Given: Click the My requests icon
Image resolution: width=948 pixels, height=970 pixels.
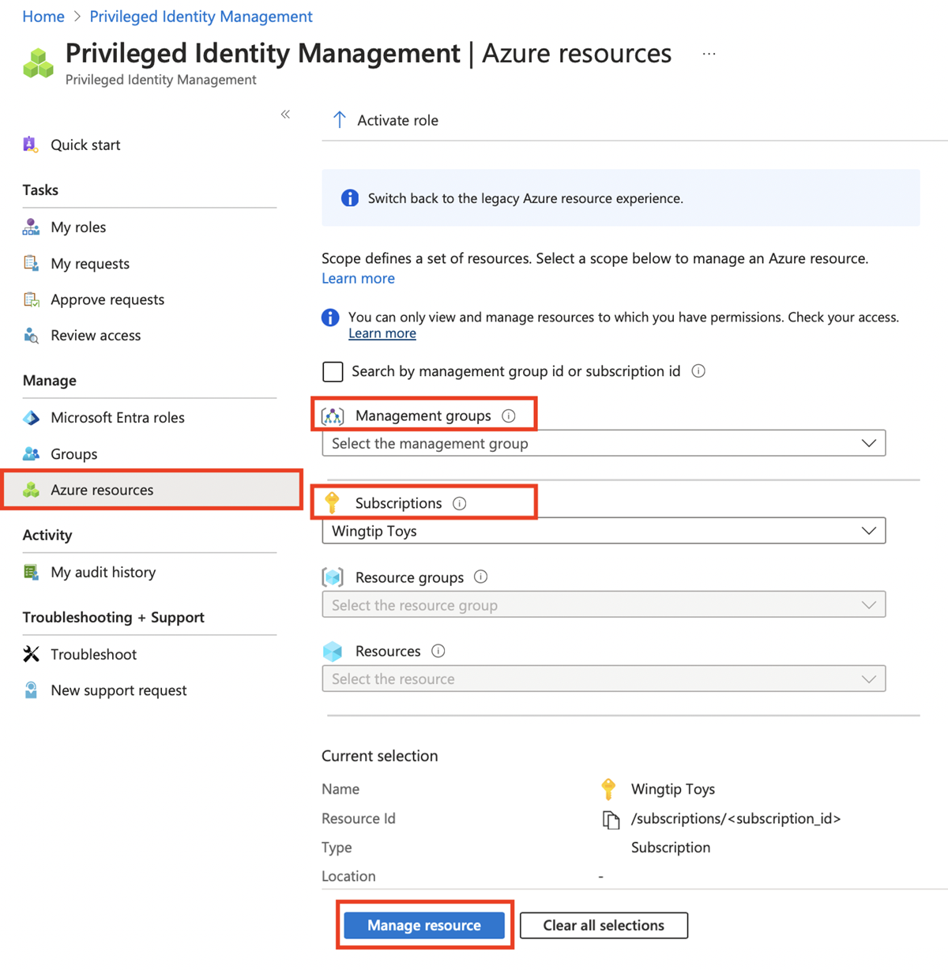Looking at the screenshot, I should (x=31, y=264).
